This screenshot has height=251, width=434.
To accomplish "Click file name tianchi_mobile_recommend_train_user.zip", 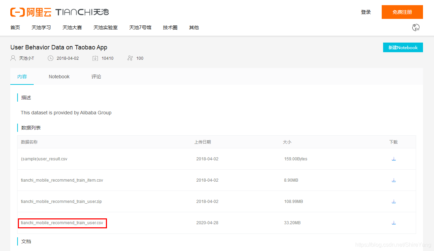I will pos(61,202).
